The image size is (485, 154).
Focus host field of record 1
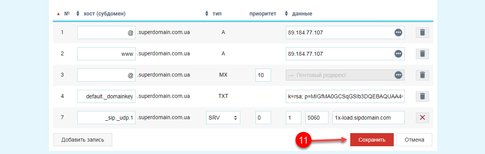[x=106, y=33]
